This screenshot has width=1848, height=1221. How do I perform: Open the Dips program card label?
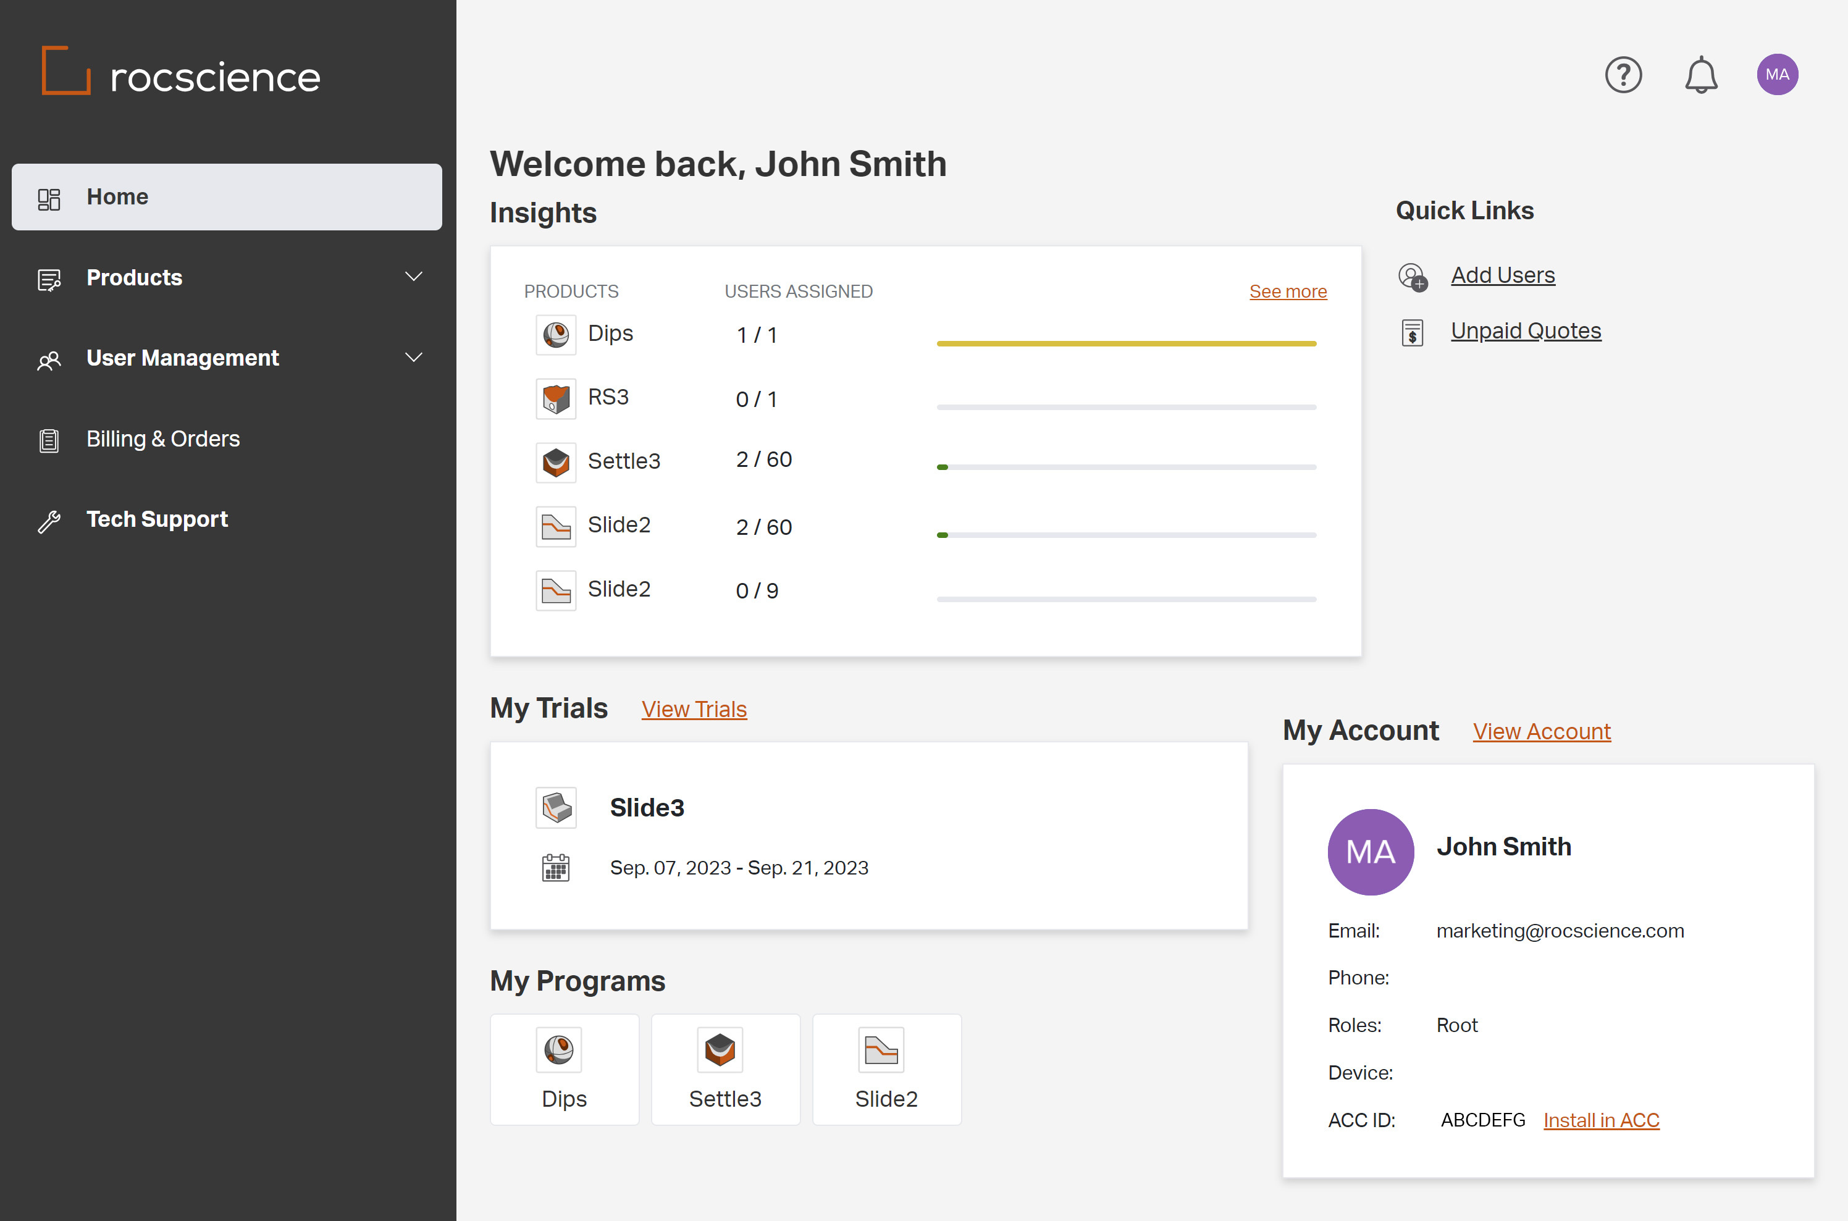click(564, 1099)
